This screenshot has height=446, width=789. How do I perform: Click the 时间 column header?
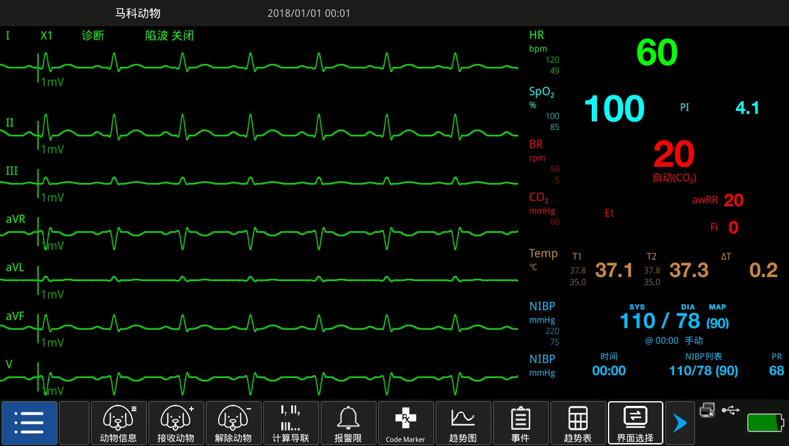coord(609,357)
